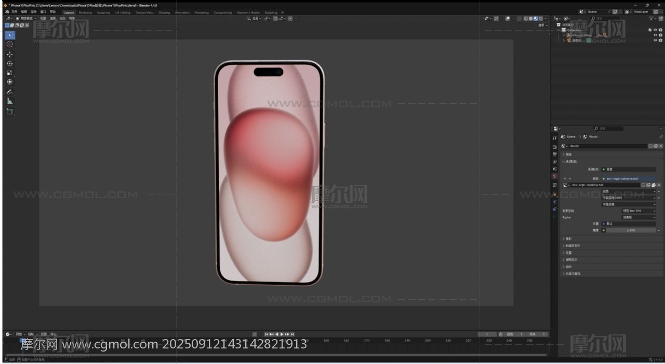The width and height of the screenshot is (665, 364).
Task: Disable Collection in renders
Action: pyautogui.click(x=660, y=30)
